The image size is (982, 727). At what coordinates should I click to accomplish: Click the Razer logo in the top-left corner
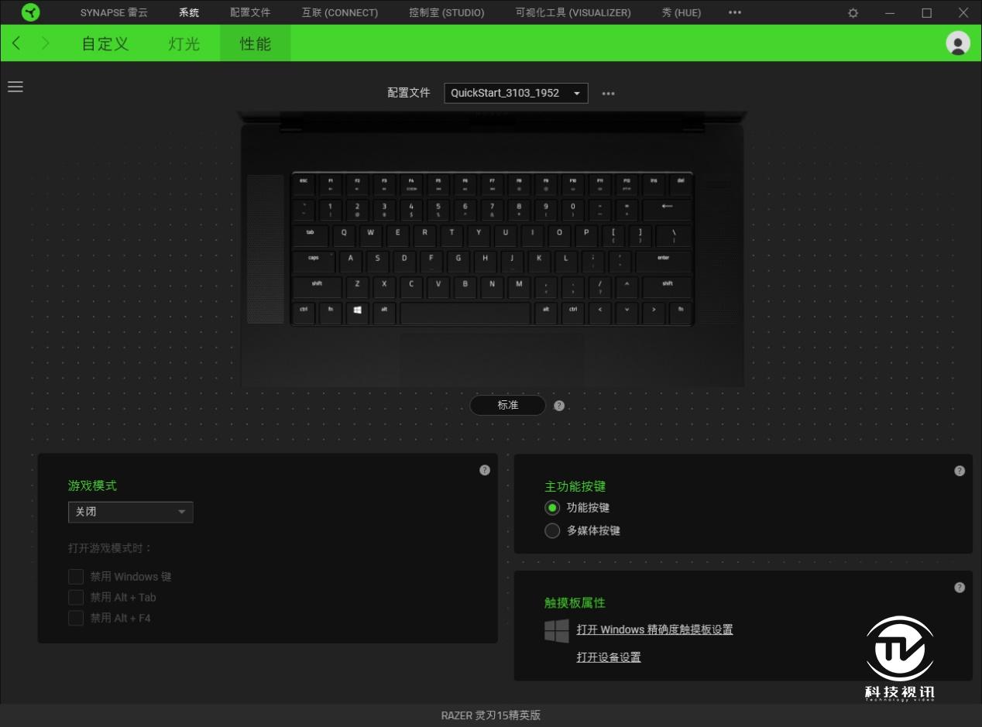tap(30, 12)
